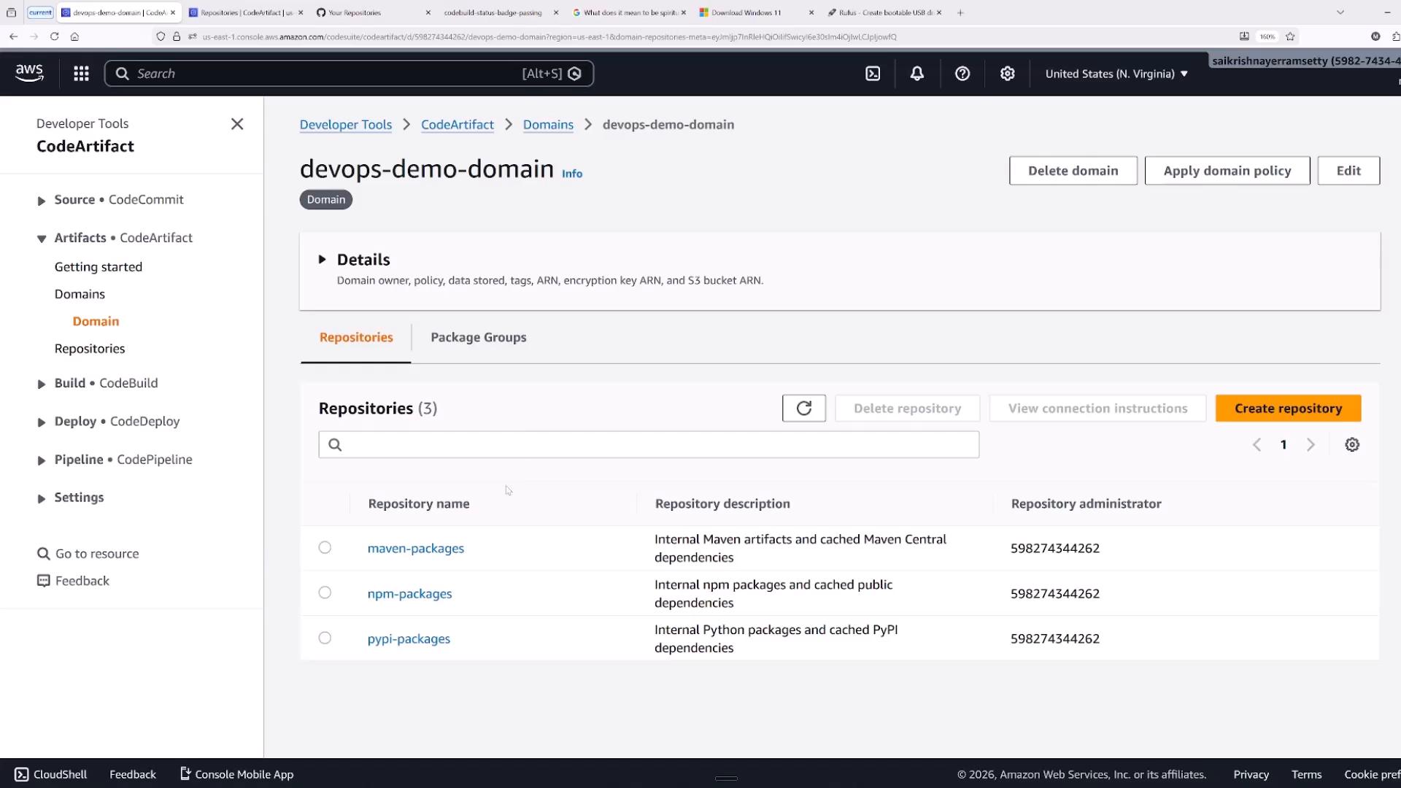
Task: Switch to the Package Groups tab
Action: point(479,338)
